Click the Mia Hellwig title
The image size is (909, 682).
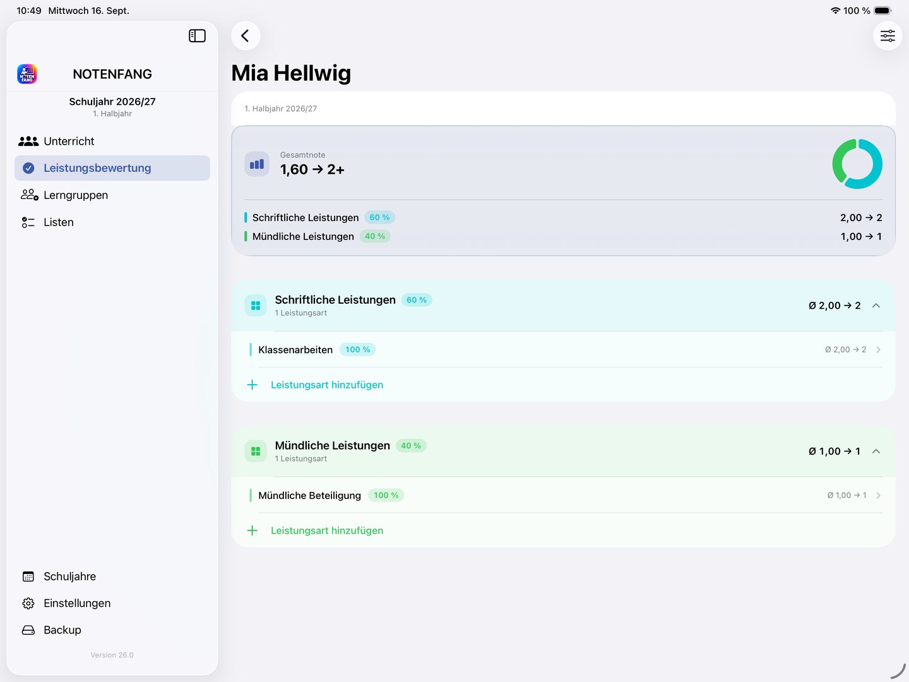(x=291, y=73)
